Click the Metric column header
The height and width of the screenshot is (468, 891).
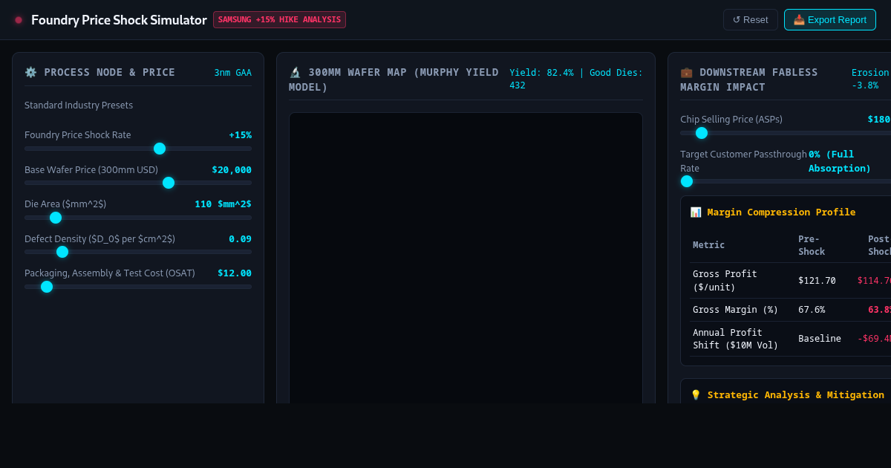coord(708,245)
